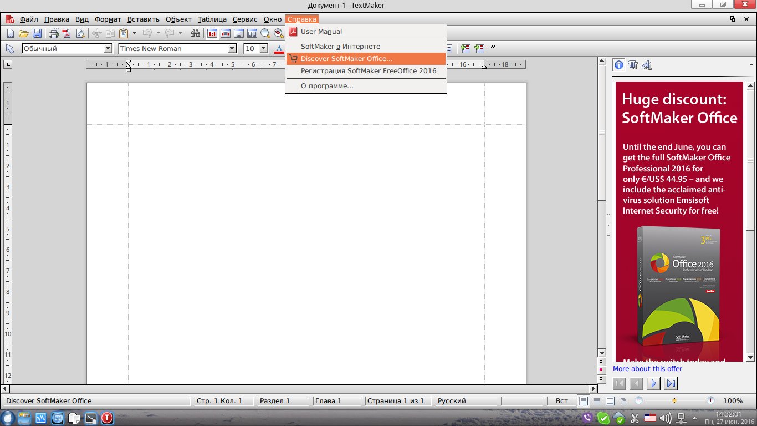Open the font size dropdown
The width and height of the screenshot is (757, 426).
coord(264,49)
